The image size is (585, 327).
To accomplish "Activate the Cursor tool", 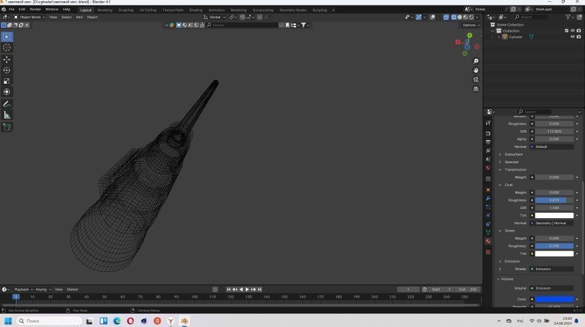I will click(x=7, y=47).
